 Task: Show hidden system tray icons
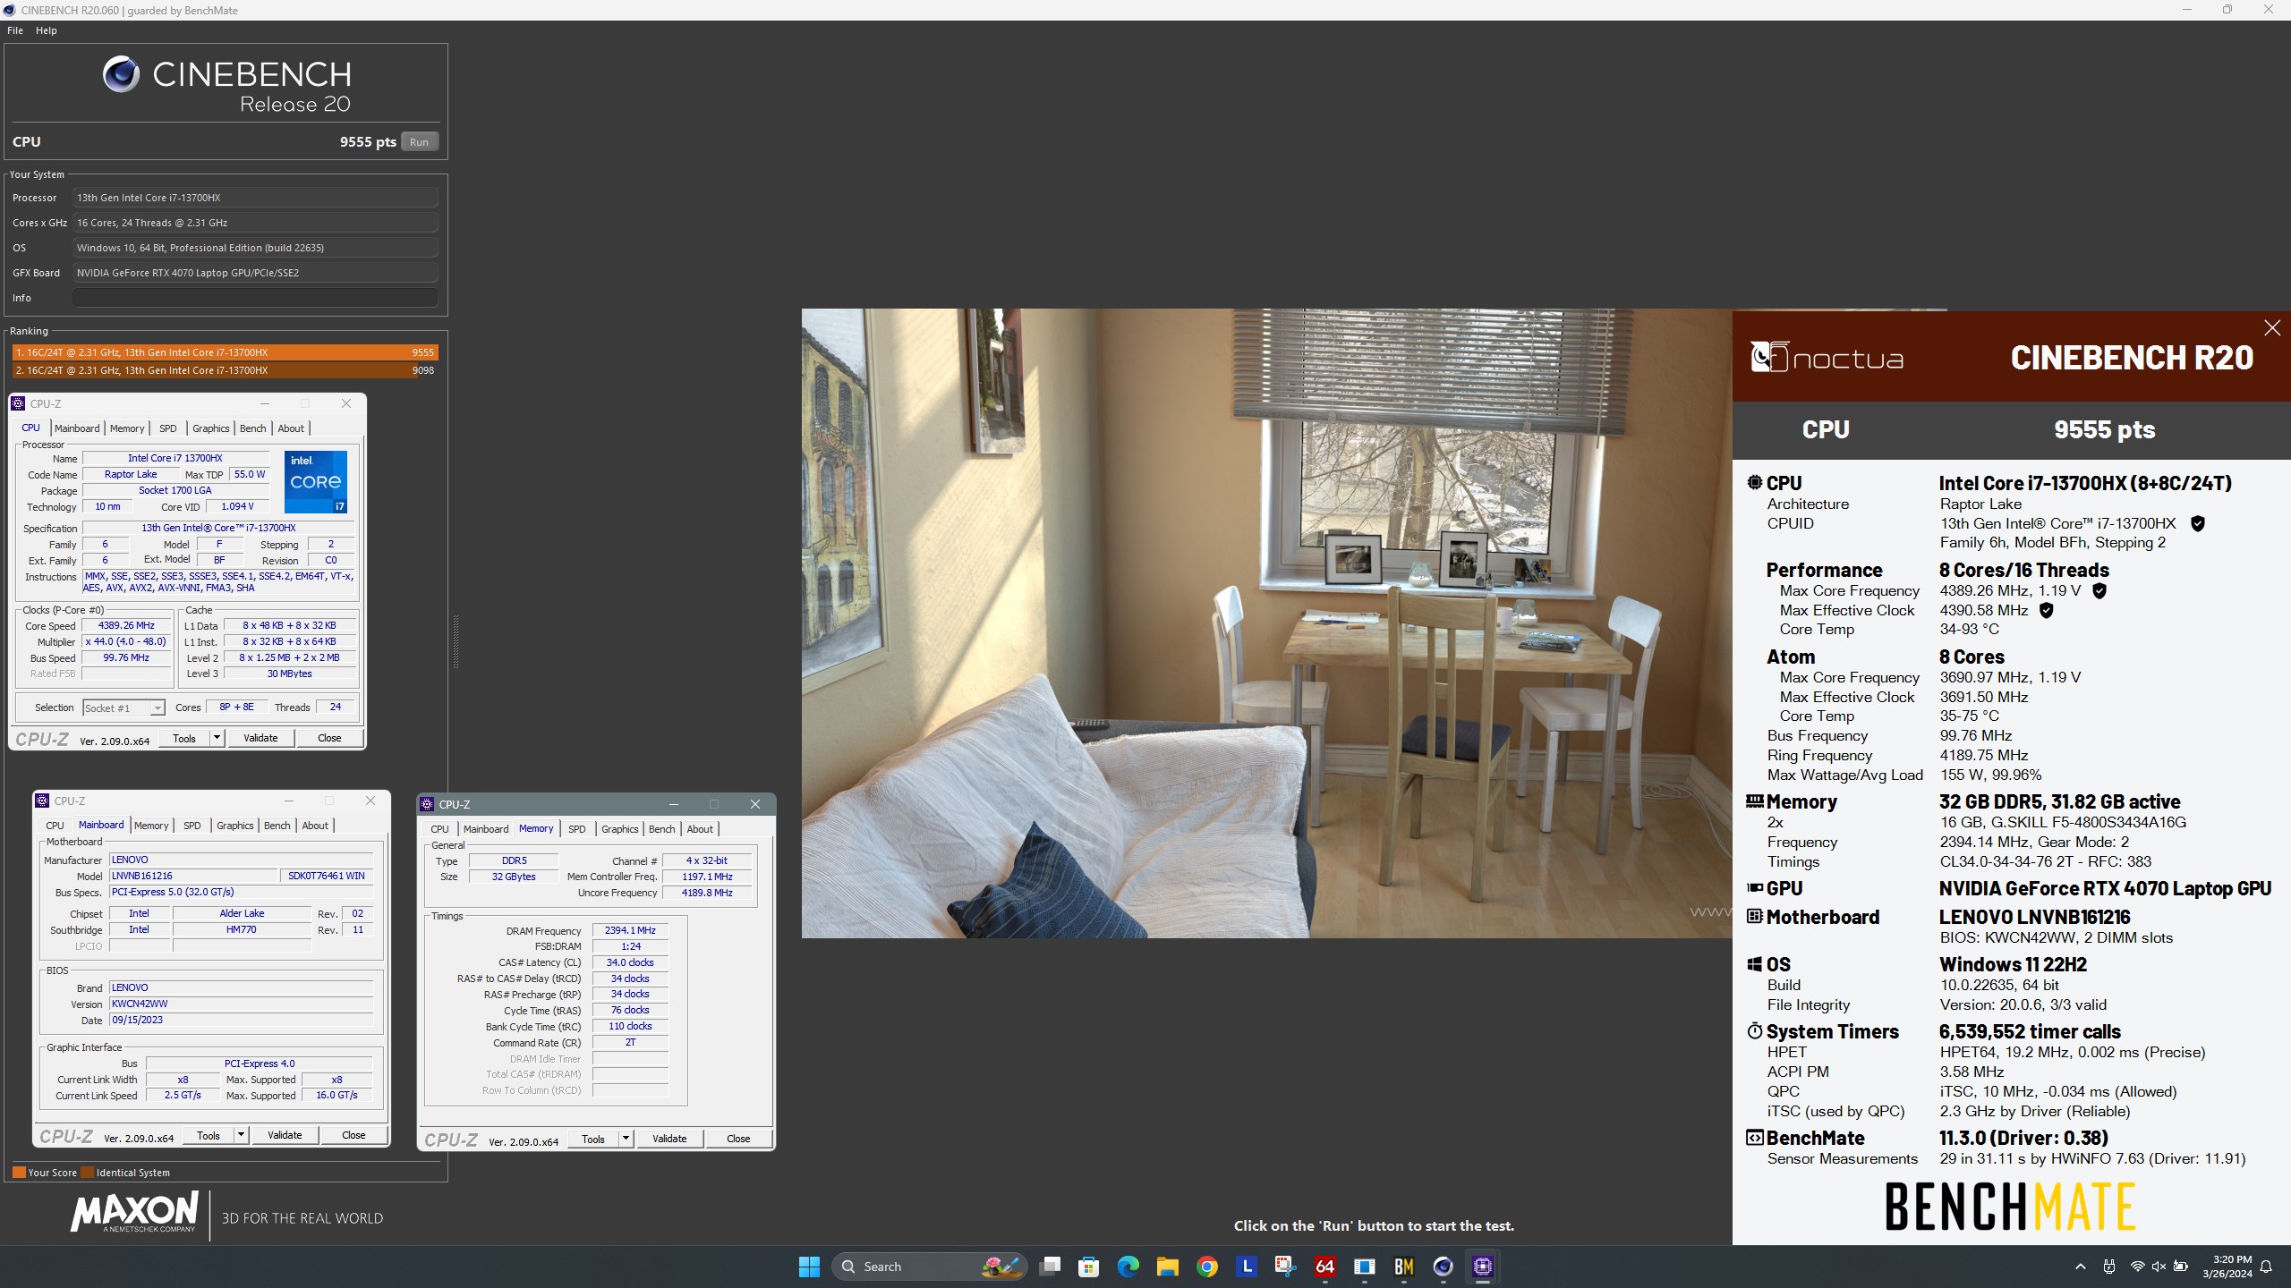tap(2080, 1267)
